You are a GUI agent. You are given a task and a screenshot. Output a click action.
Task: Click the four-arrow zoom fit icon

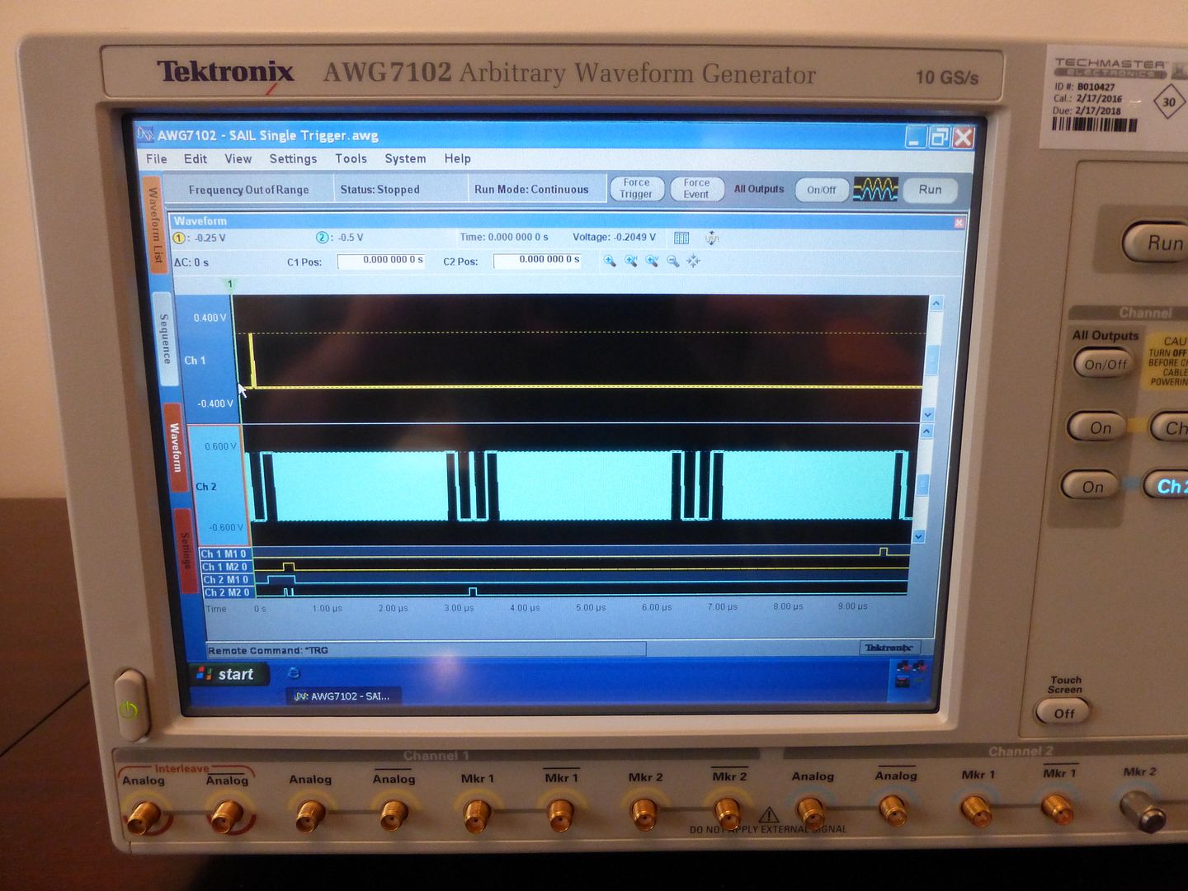pos(694,262)
